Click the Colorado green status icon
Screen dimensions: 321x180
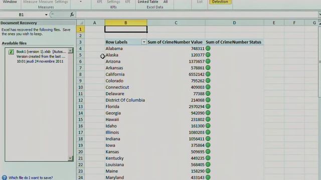(208, 80)
